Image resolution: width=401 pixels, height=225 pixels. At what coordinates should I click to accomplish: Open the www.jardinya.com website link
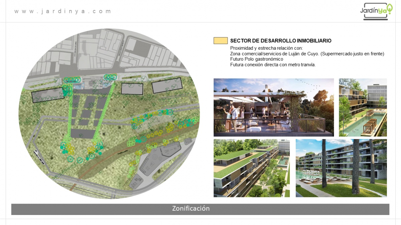62,11
